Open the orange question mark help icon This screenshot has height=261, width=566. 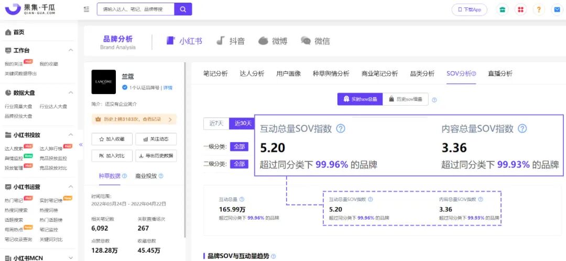[x=539, y=10]
